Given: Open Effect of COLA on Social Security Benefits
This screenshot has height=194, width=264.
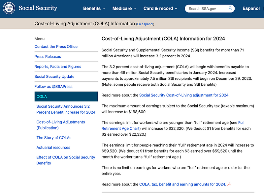Looking at the screenshot, I should point(66,160).
